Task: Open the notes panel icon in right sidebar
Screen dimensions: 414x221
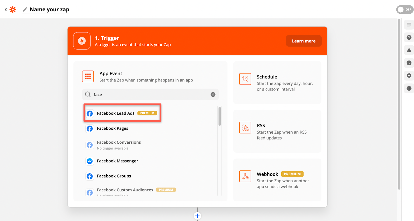Action: [x=409, y=25]
